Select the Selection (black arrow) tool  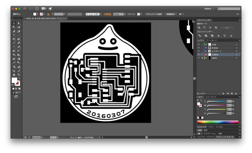14,23
